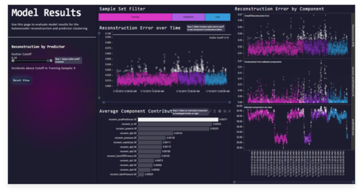Open Average Component Contribution properties gear
This screenshot has width=363, height=195.
[220, 112]
